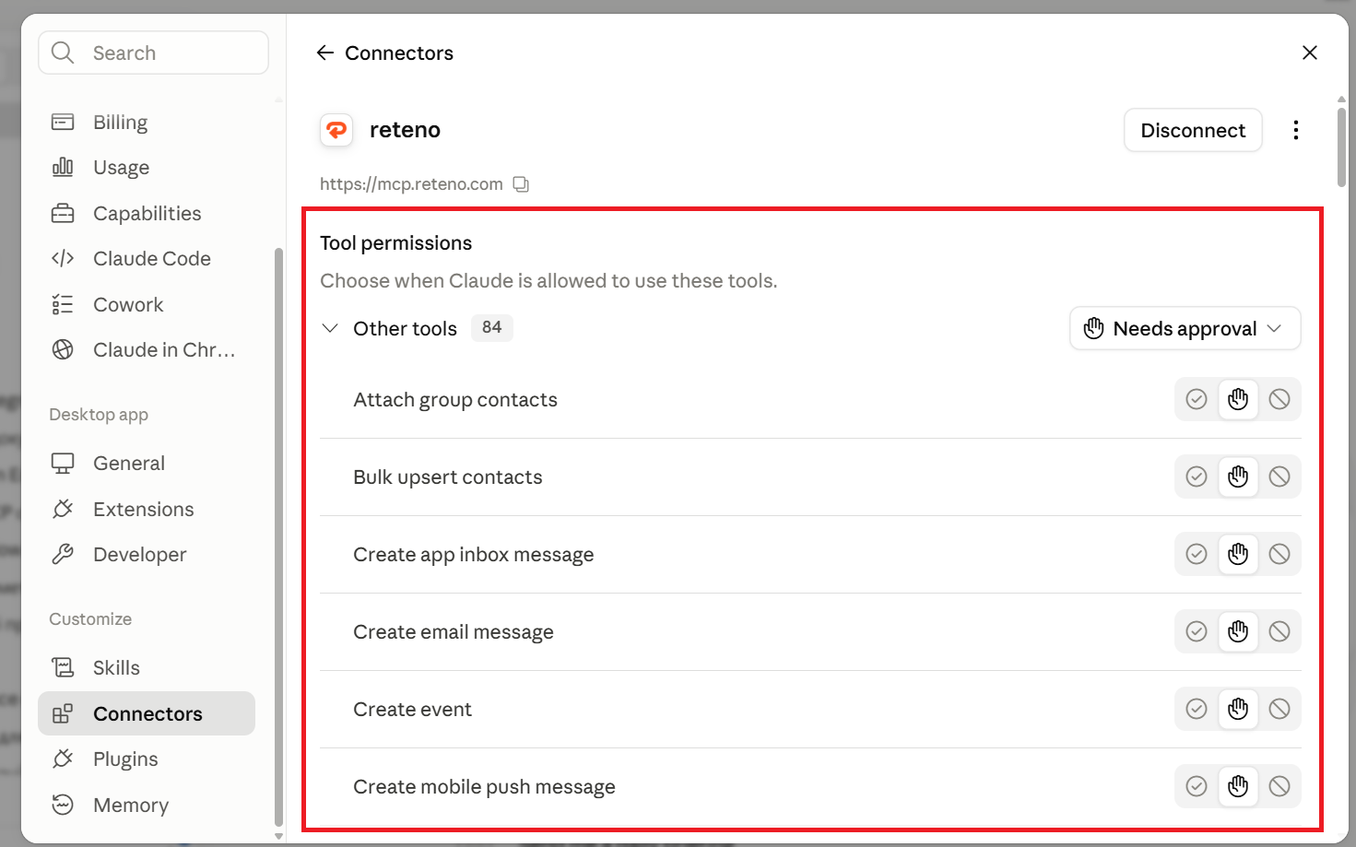1356x847 pixels.
Task: Open the Needs approval dropdown
Action: 1185,328
